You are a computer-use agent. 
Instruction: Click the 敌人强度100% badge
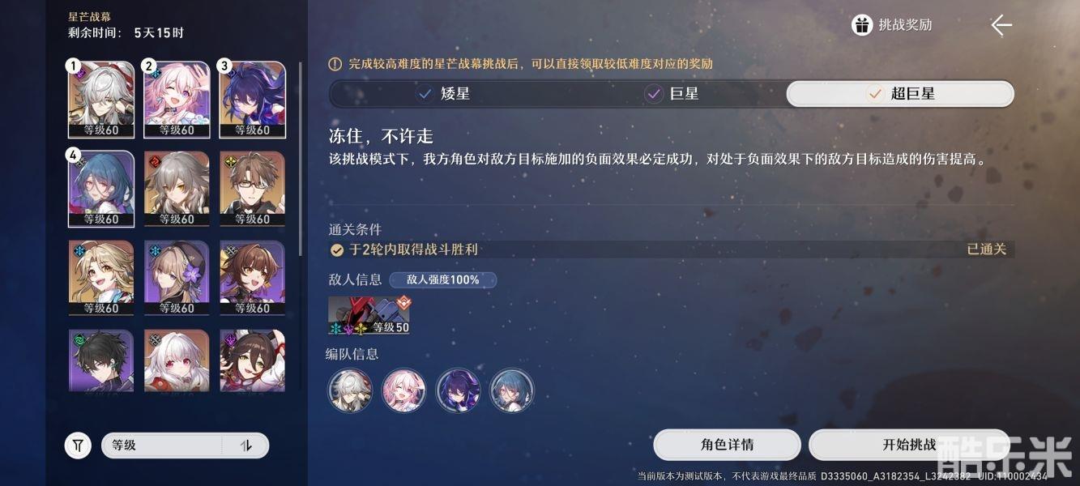442,279
